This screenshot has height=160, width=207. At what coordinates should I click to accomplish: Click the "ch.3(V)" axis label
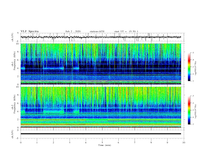coord(13,134)
